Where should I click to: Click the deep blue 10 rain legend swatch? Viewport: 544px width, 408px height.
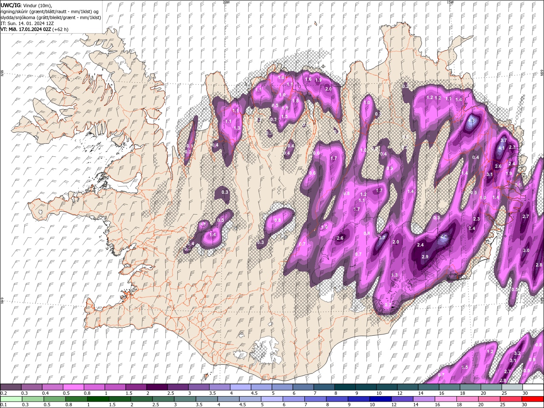pyautogui.click(x=380, y=399)
